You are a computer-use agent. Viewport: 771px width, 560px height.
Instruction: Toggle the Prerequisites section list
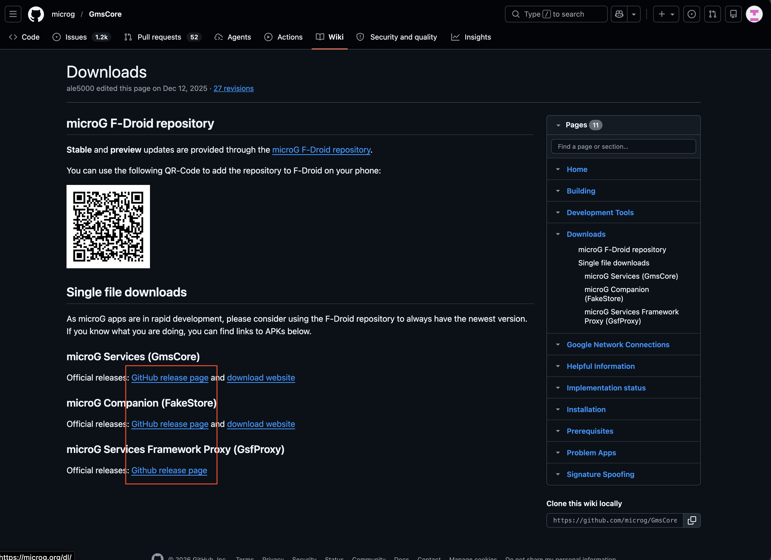558,431
